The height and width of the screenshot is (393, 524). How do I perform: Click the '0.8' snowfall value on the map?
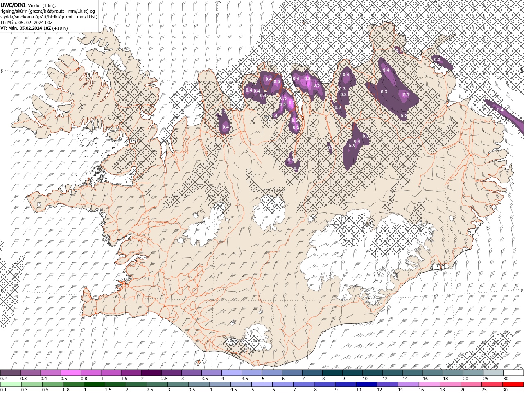pyautogui.click(x=307, y=79)
